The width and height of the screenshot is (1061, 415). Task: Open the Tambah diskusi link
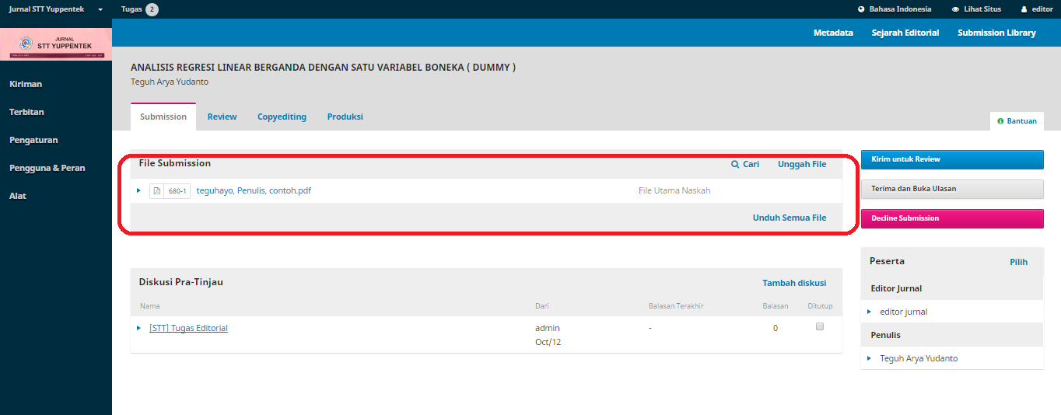(x=793, y=283)
